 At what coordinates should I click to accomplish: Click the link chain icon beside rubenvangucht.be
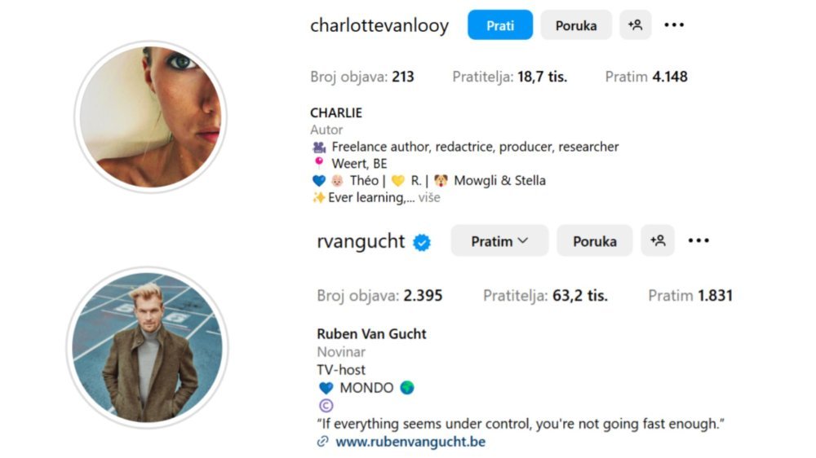point(322,442)
